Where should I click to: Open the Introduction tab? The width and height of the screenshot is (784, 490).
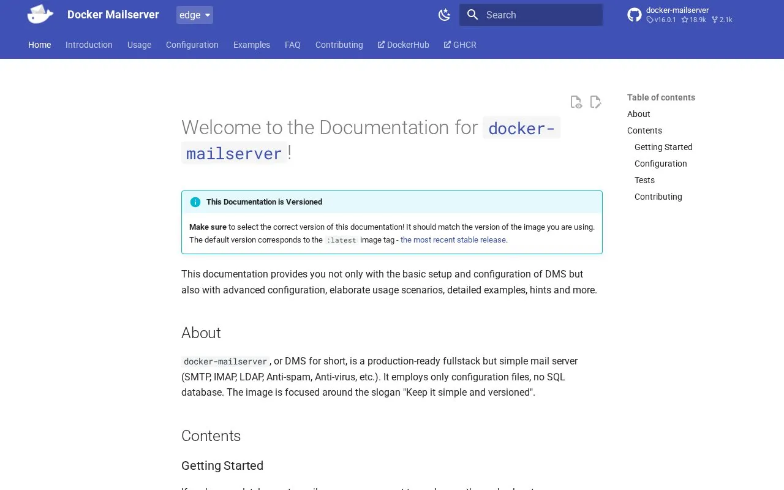tap(89, 45)
